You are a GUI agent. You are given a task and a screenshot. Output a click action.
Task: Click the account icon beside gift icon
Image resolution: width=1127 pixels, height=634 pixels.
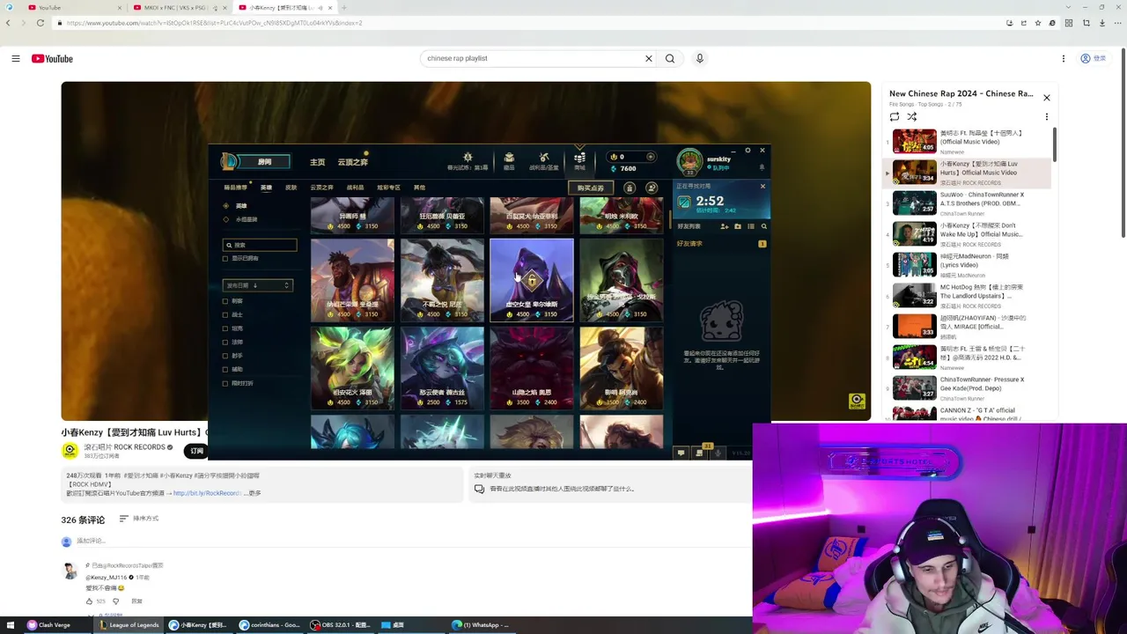pos(652,188)
